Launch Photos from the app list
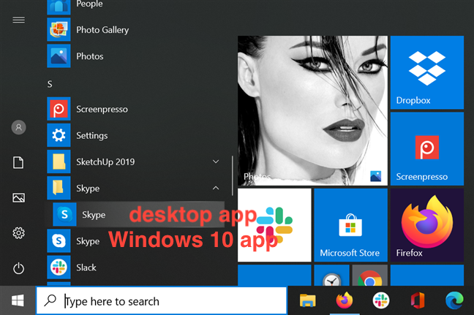 135,56
